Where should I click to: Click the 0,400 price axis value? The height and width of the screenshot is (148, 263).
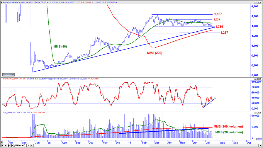point(255,75)
